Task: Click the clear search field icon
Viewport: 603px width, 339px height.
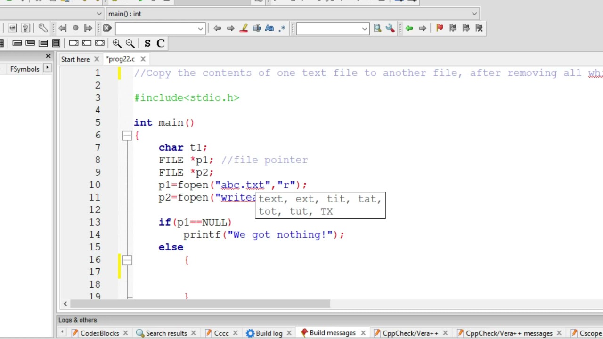Action: click(x=107, y=28)
